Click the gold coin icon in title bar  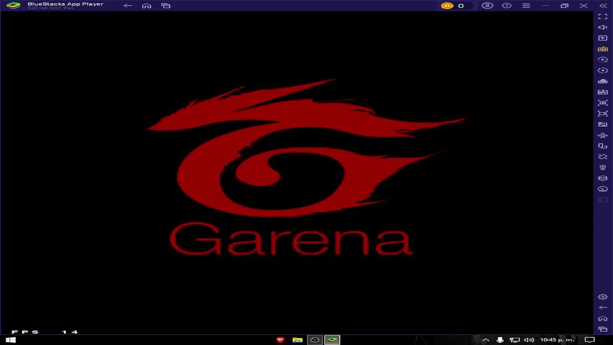[447, 6]
